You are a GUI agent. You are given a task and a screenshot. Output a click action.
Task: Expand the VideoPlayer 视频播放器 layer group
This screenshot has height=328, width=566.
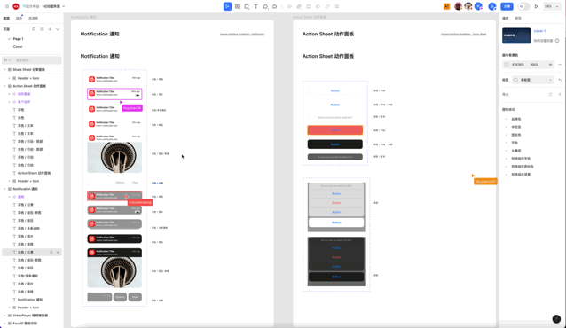pyautogui.click(x=4, y=316)
